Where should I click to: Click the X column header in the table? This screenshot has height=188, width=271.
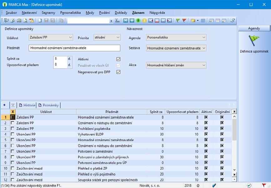13,112
